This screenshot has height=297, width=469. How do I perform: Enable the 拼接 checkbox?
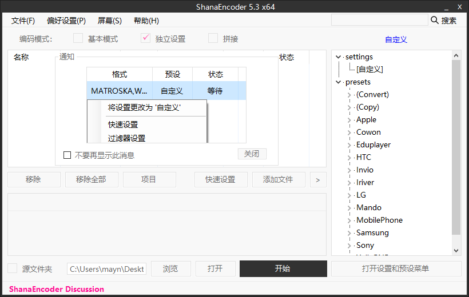tap(213, 38)
